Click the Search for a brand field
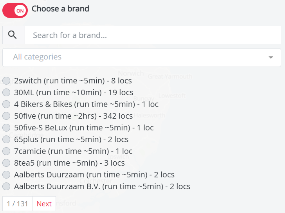The image size is (285, 213). 153,35
